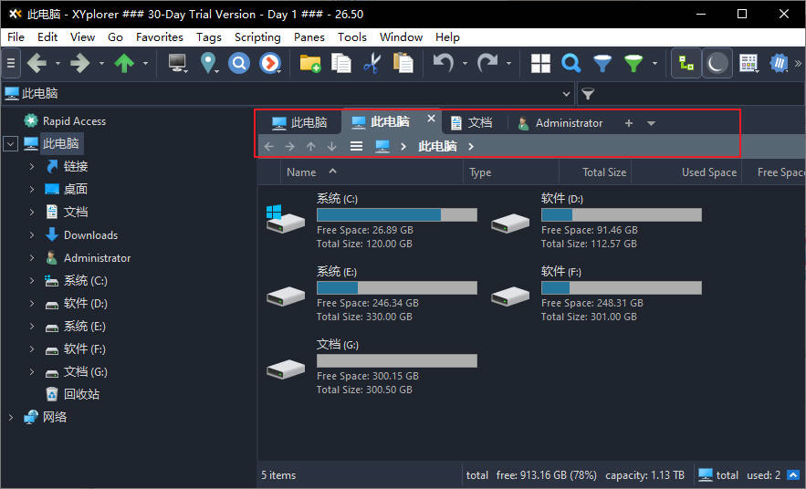Screen dimensions: 806x489
Task: Click the blue Visual Filter funnel icon
Action: [602, 63]
